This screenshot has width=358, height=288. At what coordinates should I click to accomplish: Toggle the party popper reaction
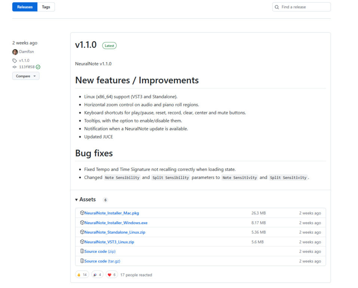pos(97,275)
